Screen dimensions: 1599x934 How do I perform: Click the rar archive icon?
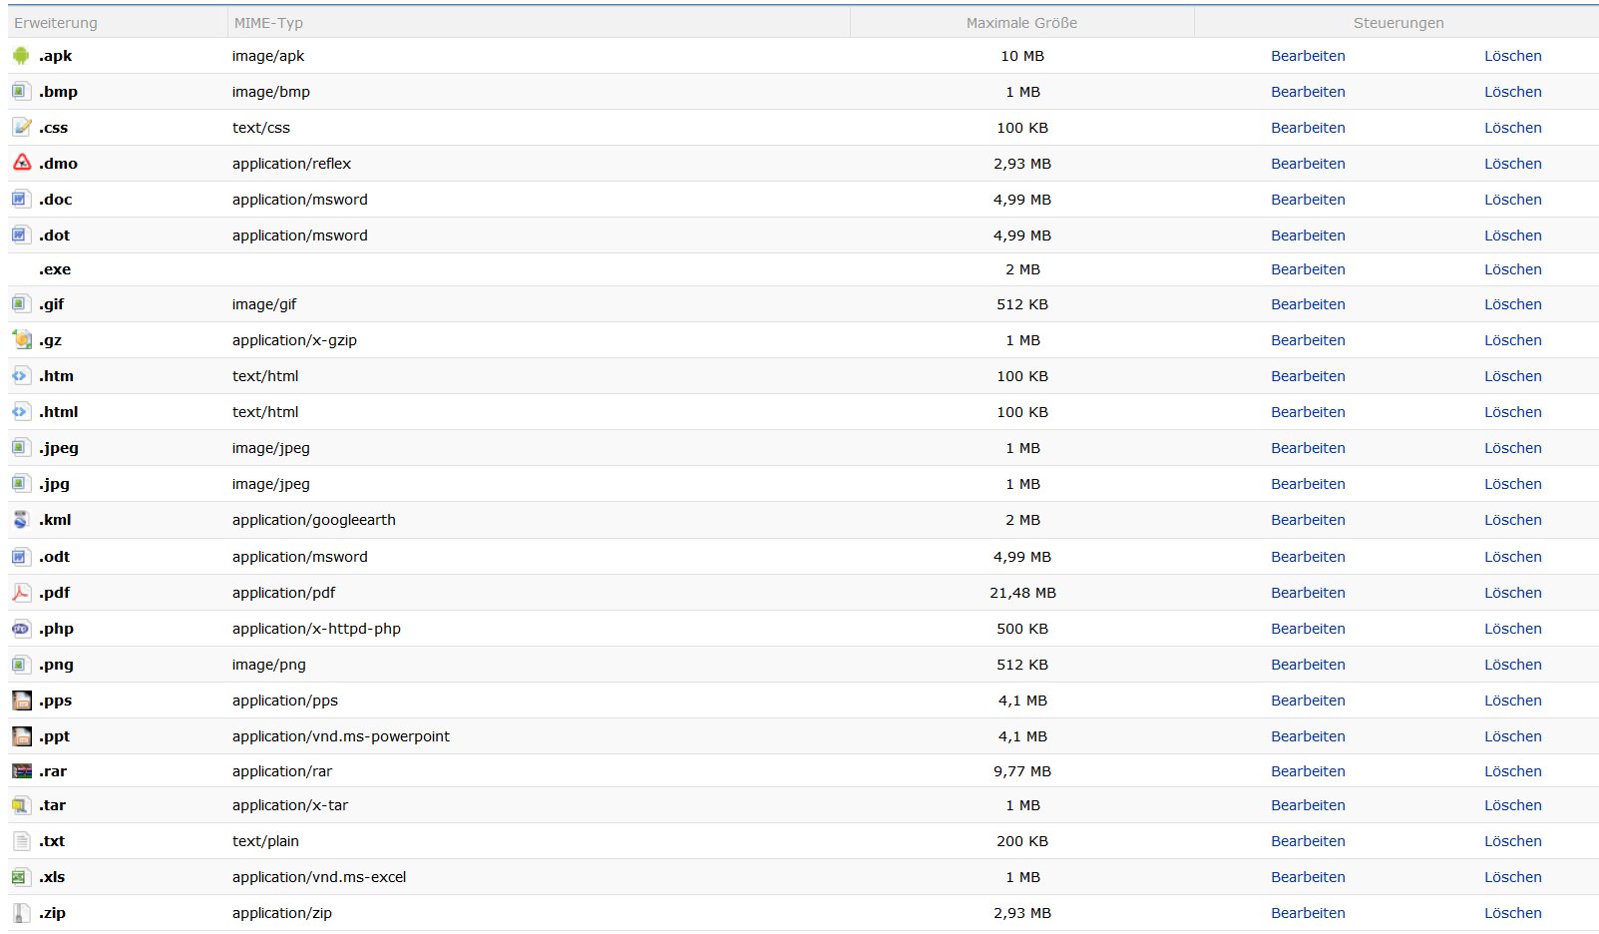coord(21,771)
